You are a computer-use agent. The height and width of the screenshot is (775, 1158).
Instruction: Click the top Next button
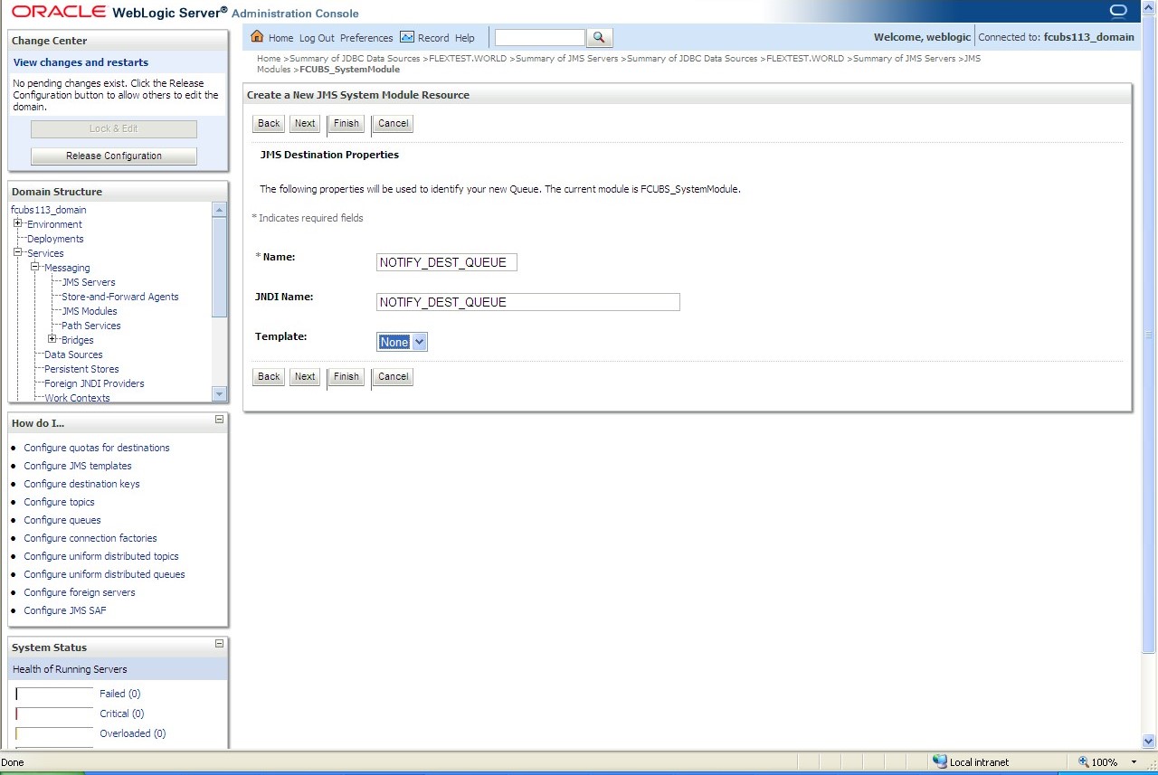(305, 124)
